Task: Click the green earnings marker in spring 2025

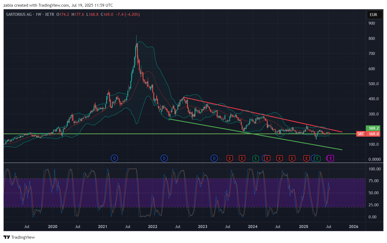Action: click(x=317, y=158)
